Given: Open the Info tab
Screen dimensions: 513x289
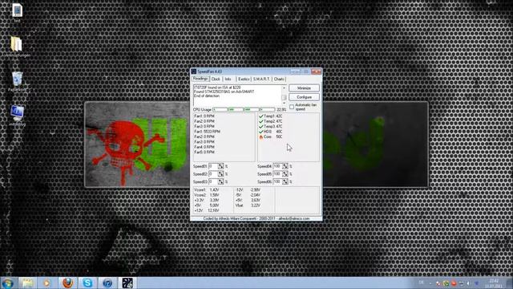Looking at the screenshot, I should tap(228, 79).
